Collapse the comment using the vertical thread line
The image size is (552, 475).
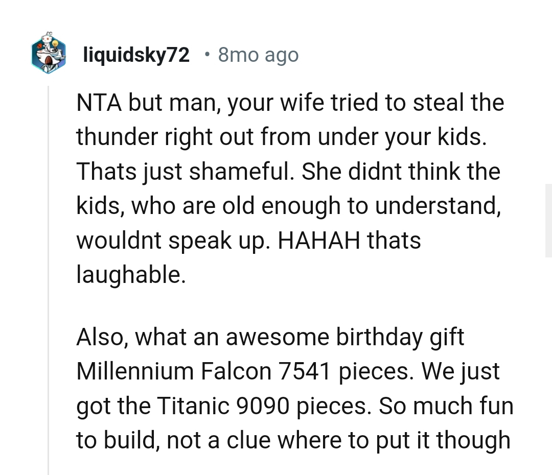click(49, 280)
